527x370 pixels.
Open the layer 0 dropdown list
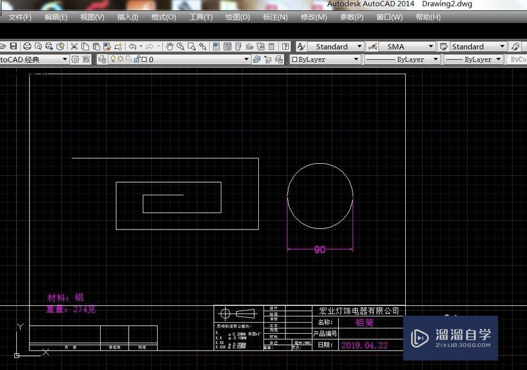tap(246, 59)
